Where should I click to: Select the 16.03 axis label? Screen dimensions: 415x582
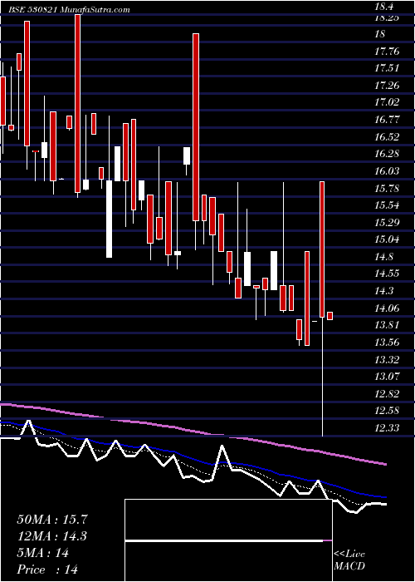coord(387,170)
